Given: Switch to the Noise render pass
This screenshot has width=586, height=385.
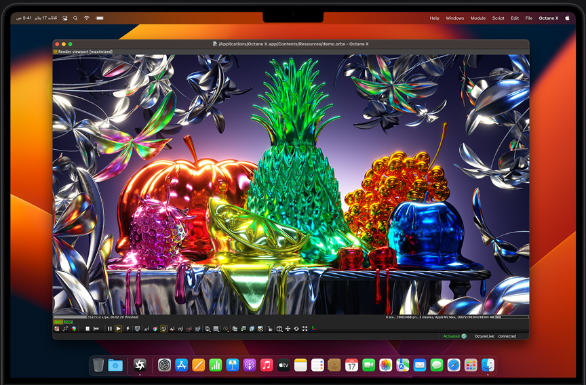Looking at the screenshot, I should [x=69, y=322].
